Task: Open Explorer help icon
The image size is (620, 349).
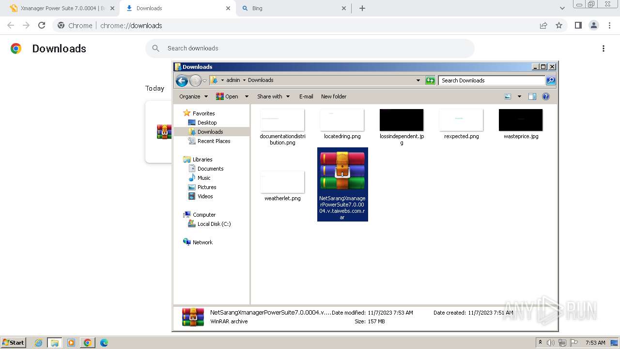Action: click(546, 96)
